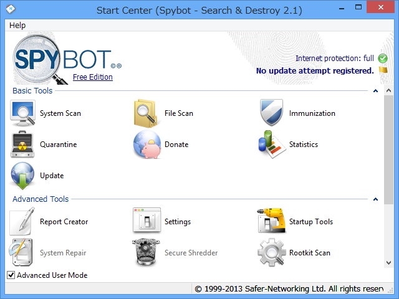Viewport: 399px width, 299px height.
Task: Click the Update globe arrow icon
Action: [22, 176]
